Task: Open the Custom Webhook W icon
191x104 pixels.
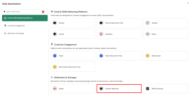Action: [101, 89]
